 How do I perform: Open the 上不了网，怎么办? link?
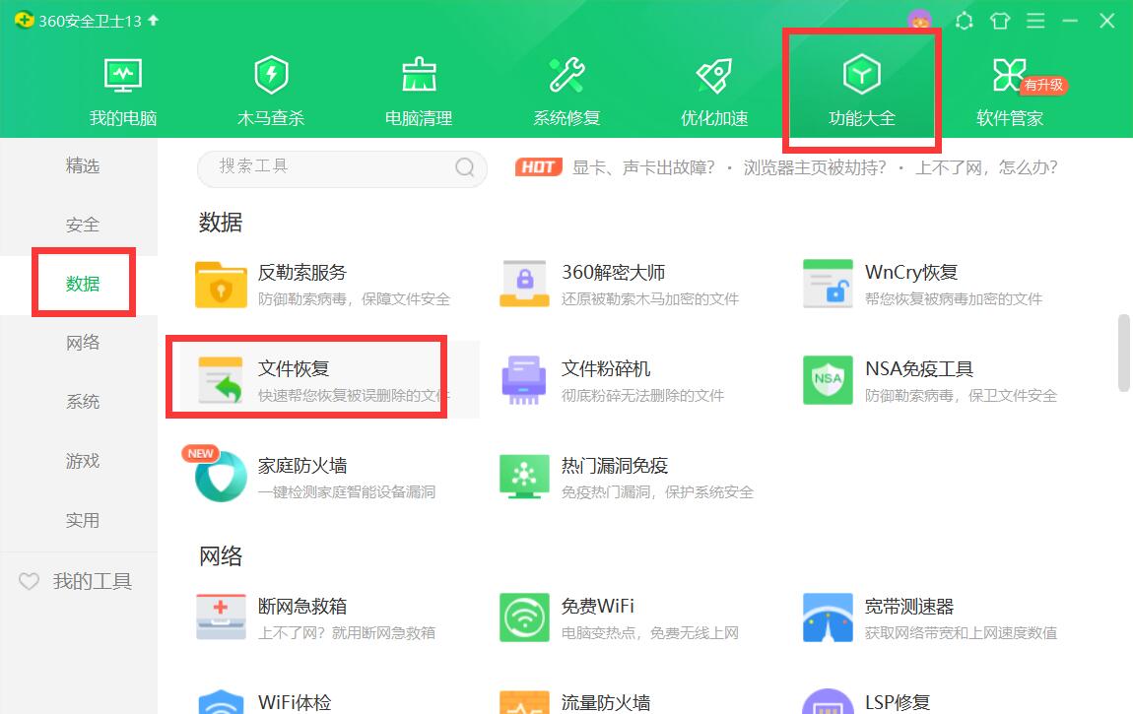986,168
